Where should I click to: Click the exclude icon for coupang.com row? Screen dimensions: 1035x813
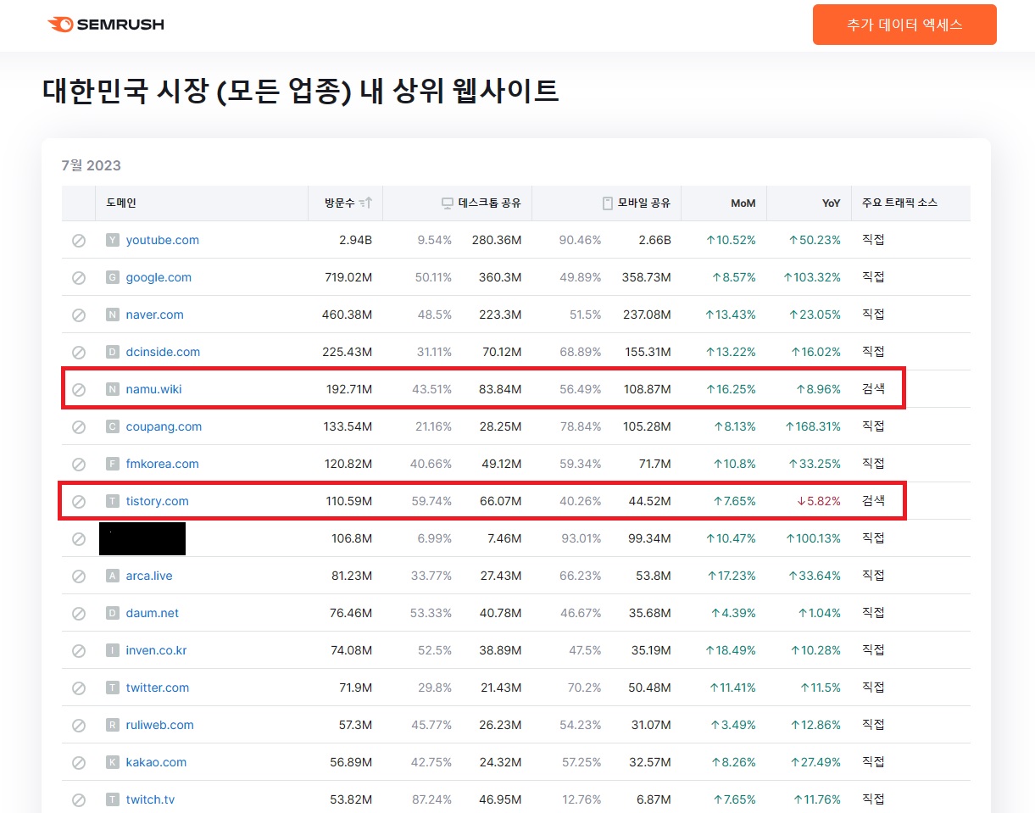point(79,427)
